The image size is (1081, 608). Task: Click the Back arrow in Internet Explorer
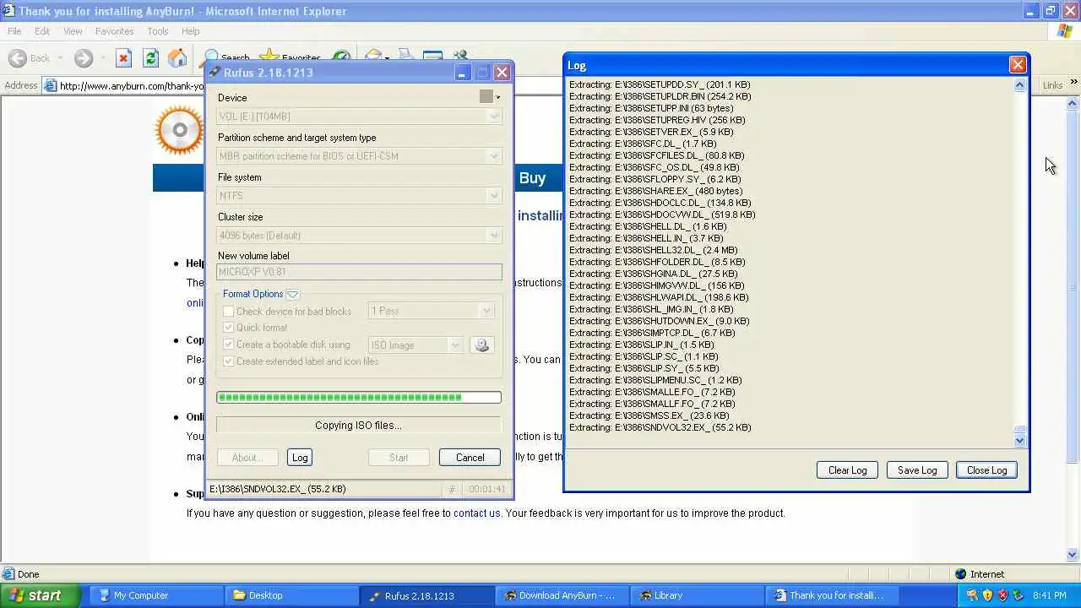click(x=17, y=58)
